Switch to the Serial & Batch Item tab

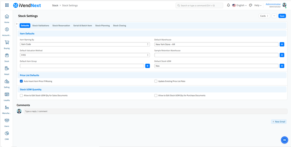coord(82,25)
